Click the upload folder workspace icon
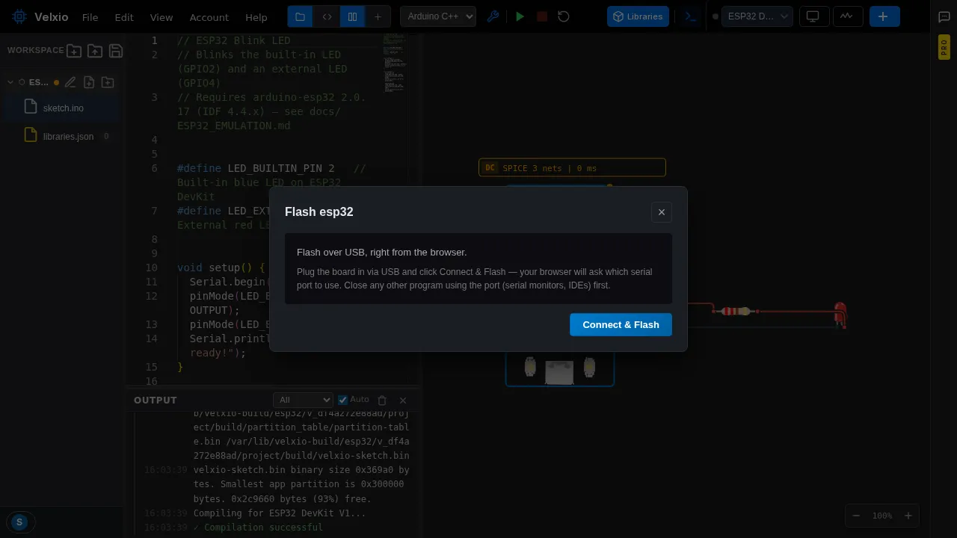 [x=95, y=51]
